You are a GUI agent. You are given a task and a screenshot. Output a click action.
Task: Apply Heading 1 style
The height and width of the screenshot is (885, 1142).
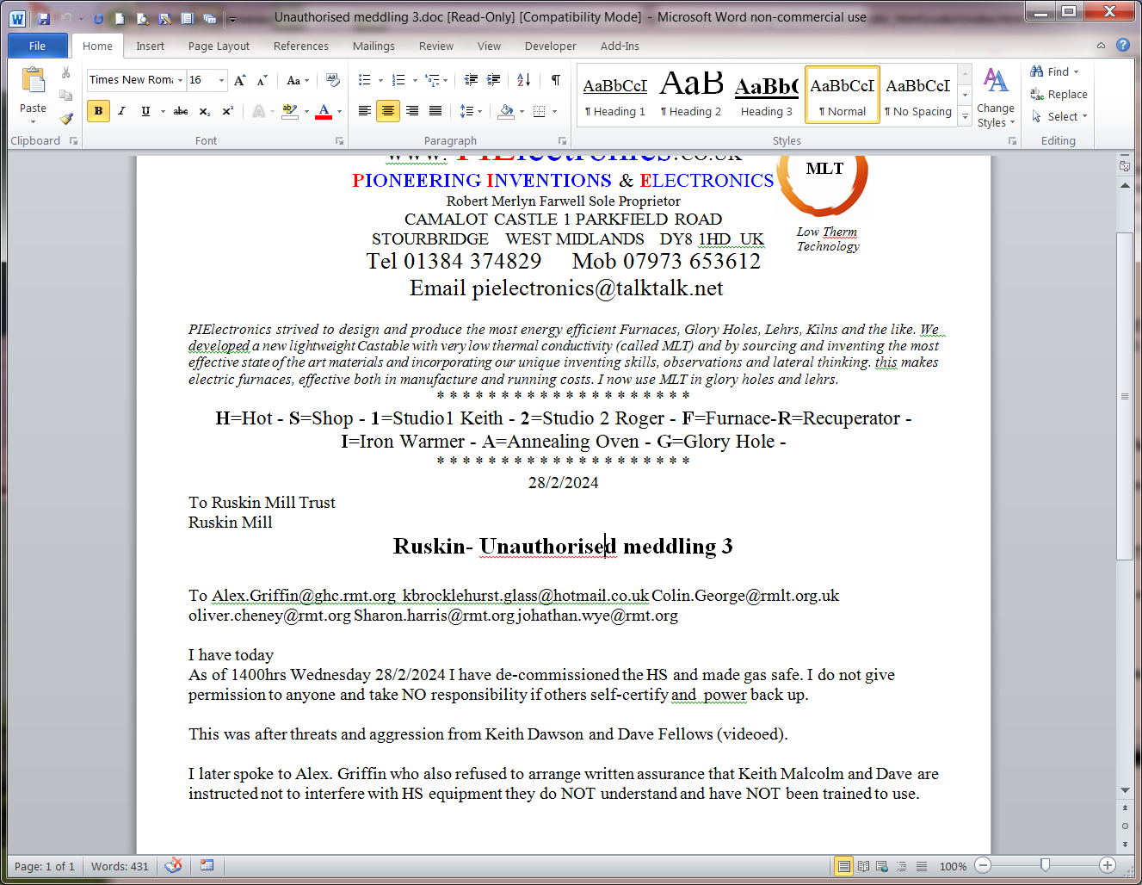pyautogui.click(x=614, y=95)
